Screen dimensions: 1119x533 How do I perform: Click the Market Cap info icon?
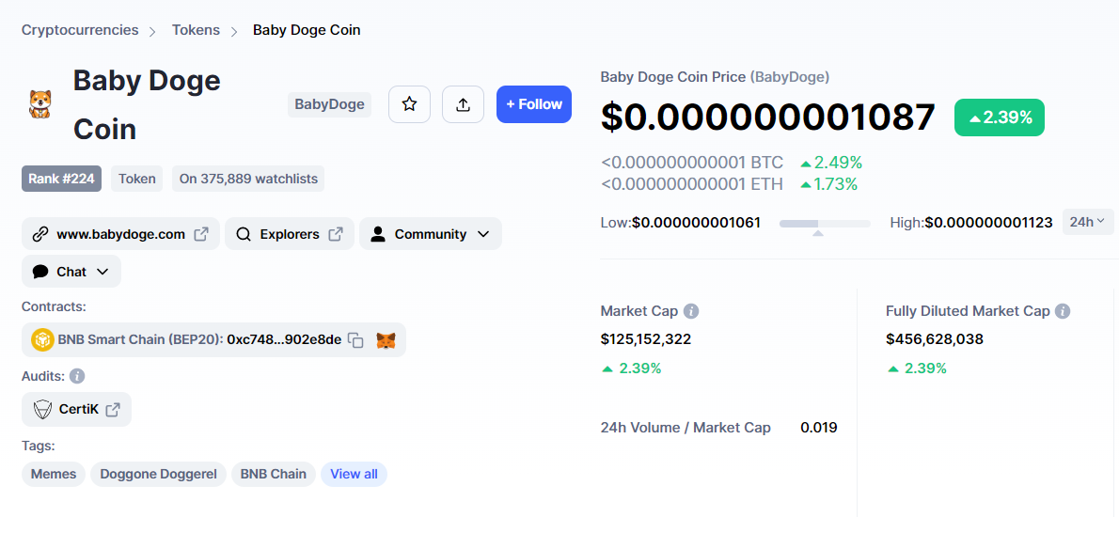[691, 311]
